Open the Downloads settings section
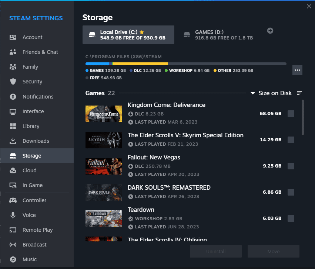Viewport: 315px width, 269px height. 37,141
